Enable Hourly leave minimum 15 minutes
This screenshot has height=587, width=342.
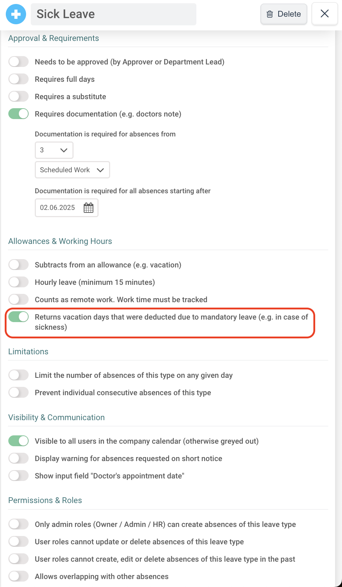pos(18,282)
